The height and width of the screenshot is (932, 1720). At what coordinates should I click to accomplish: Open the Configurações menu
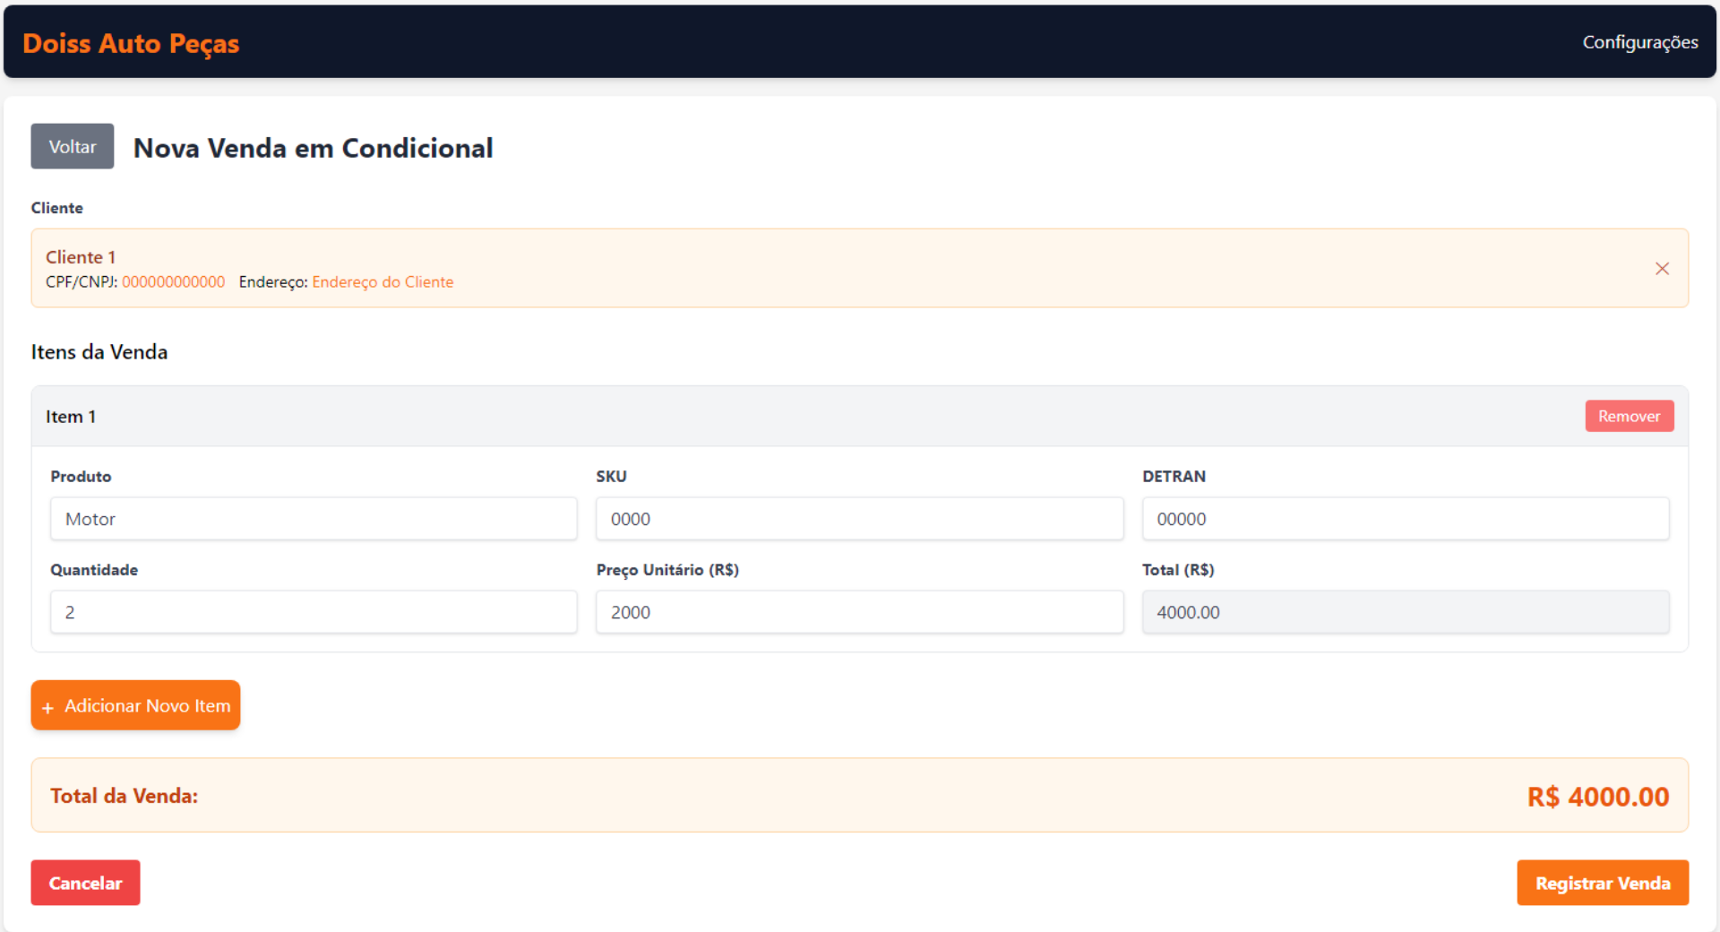click(x=1639, y=42)
